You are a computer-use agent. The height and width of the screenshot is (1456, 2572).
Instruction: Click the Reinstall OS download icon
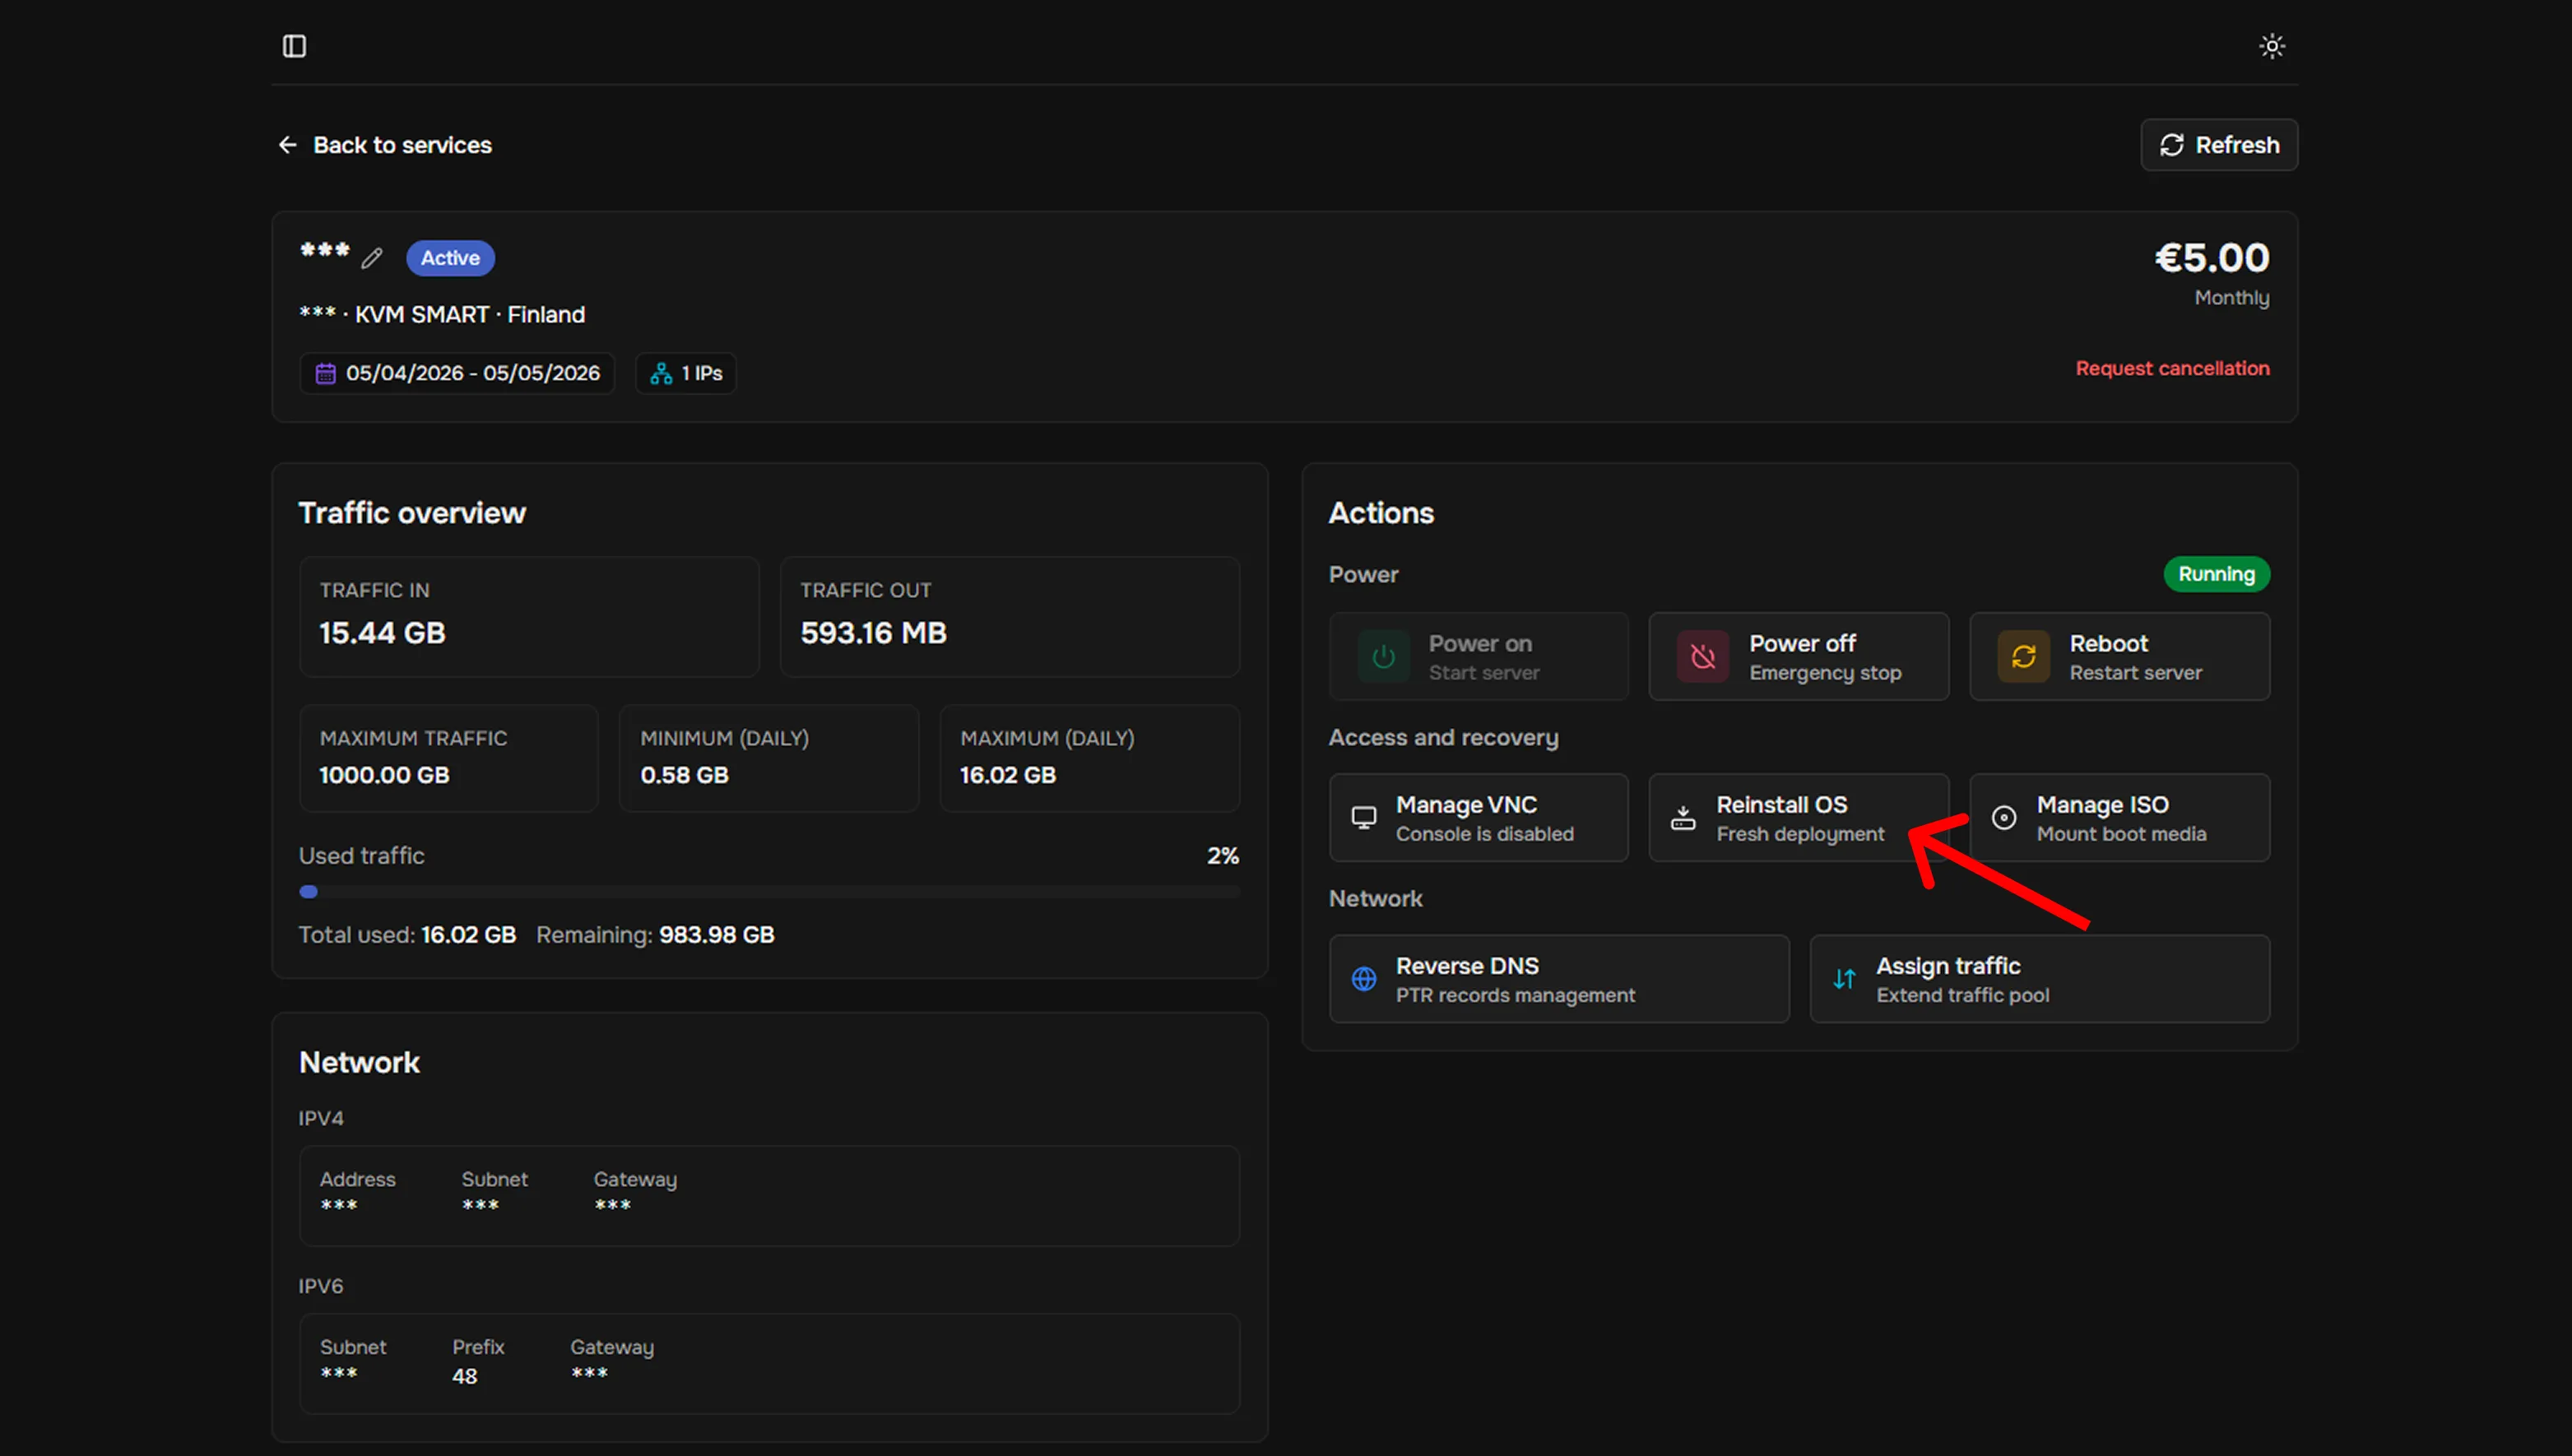pos(1684,818)
